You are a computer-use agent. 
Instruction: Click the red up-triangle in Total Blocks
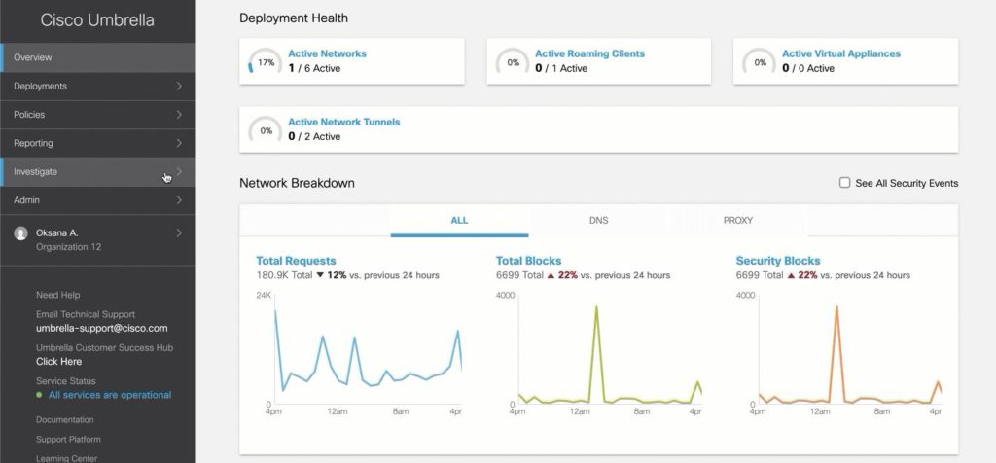click(x=551, y=275)
